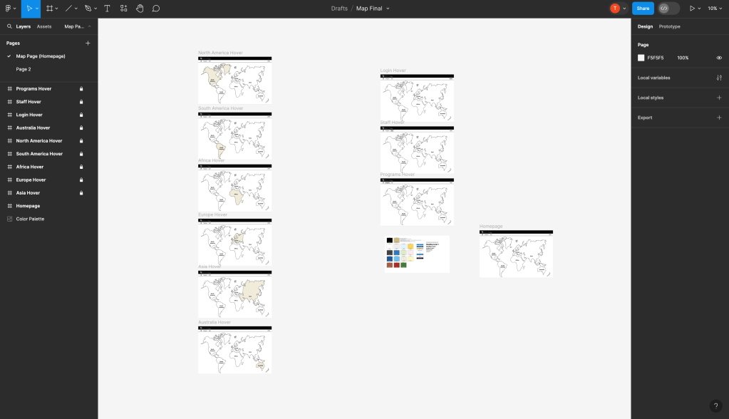Screen dimensions: 729x419
Task: Switch to the Assets tab
Action: click(44, 26)
